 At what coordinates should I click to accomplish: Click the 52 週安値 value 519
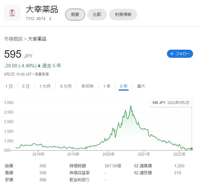coord(178,173)
